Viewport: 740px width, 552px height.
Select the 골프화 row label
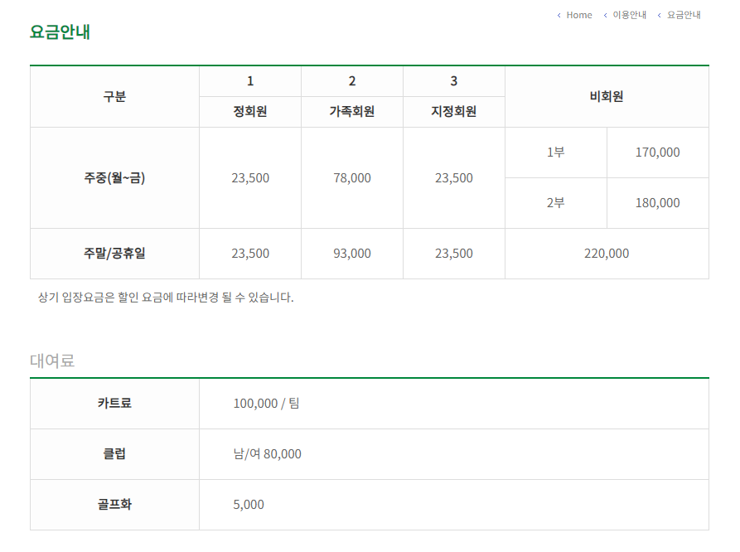[114, 504]
